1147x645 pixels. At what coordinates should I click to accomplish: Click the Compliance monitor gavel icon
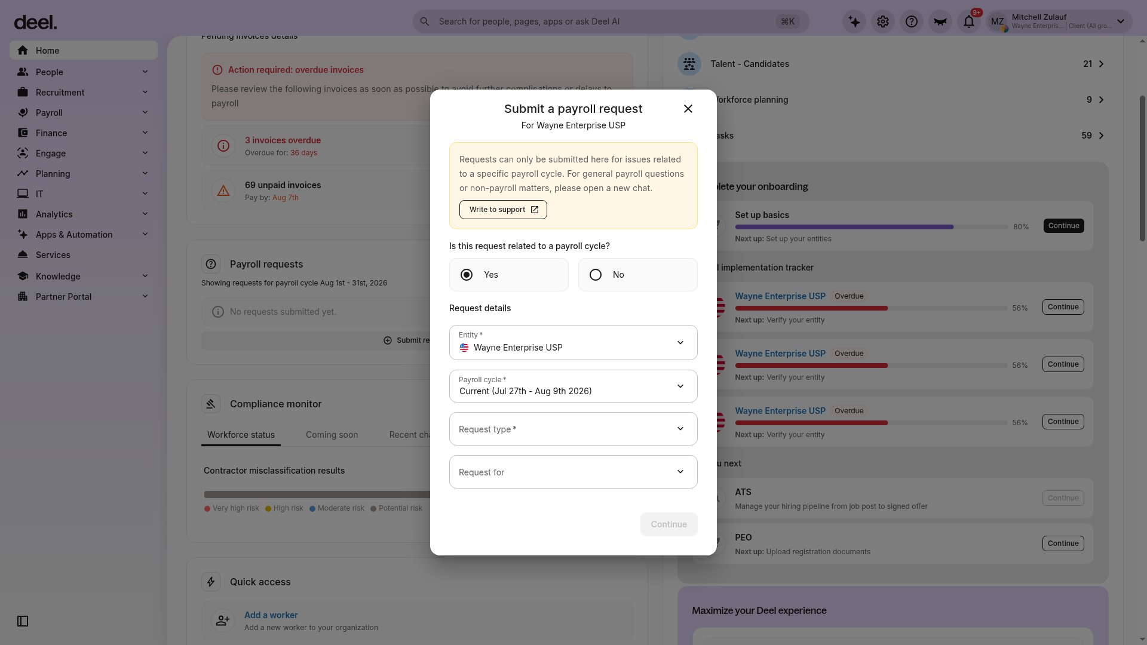click(211, 404)
